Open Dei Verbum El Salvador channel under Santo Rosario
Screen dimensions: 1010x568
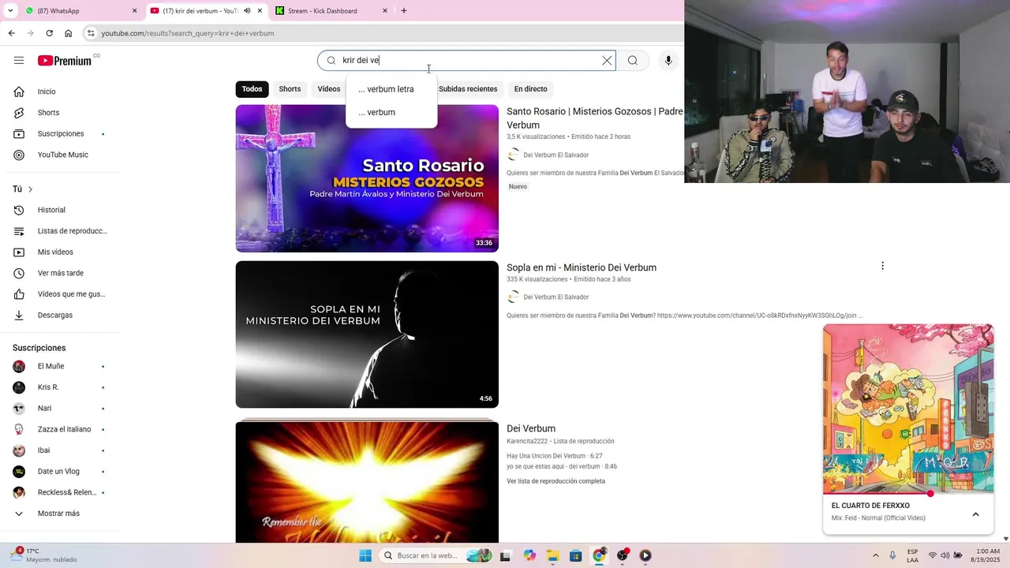coord(555,155)
